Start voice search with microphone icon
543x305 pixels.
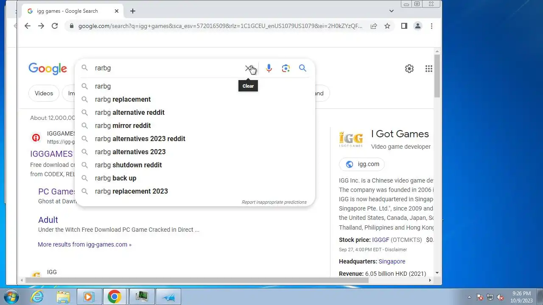click(x=269, y=68)
